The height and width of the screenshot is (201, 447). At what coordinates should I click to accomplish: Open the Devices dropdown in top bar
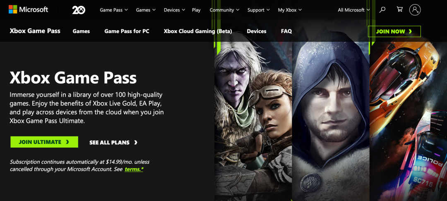point(175,10)
